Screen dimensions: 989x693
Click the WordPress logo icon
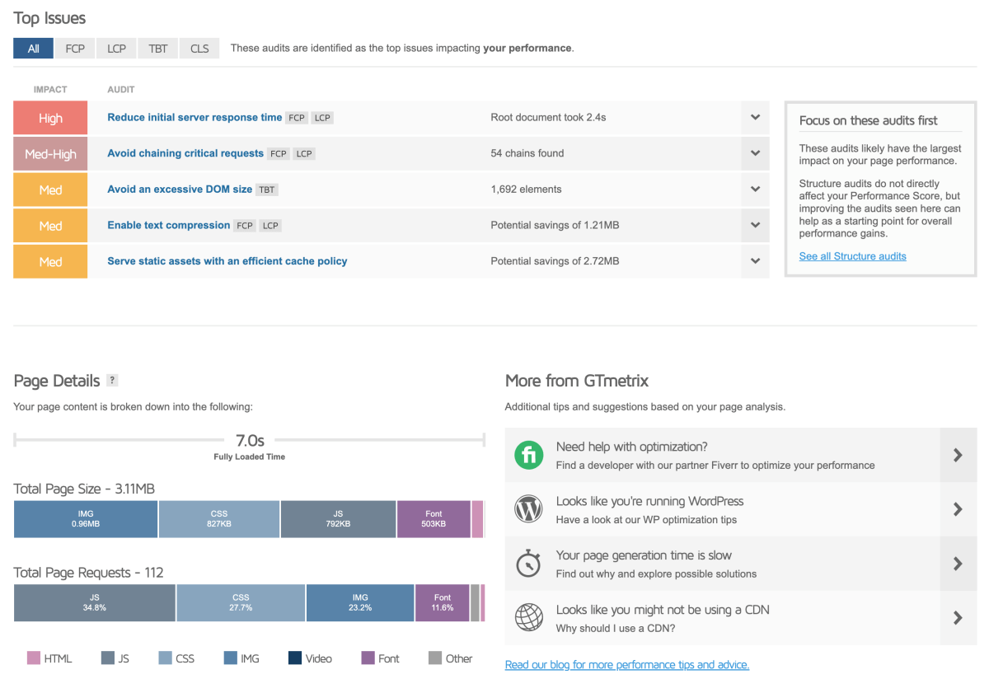(x=529, y=509)
